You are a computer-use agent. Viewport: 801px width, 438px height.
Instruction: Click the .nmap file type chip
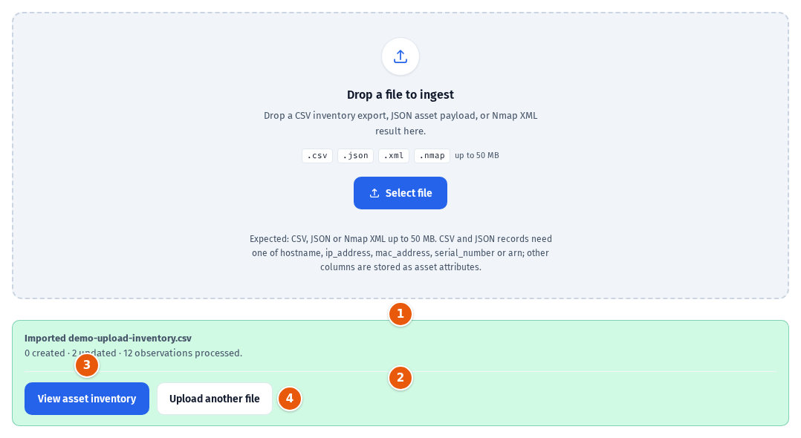pyautogui.click(x=432, y=156)
